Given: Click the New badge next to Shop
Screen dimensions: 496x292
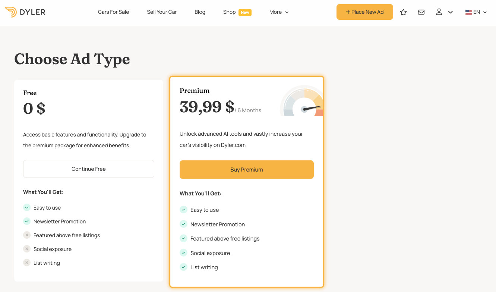Looking at the screenshot, I should pos(245,12).
